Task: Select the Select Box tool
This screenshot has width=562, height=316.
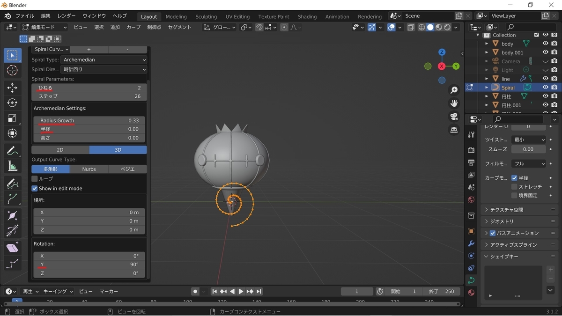Action: click(x=12, y=56)
